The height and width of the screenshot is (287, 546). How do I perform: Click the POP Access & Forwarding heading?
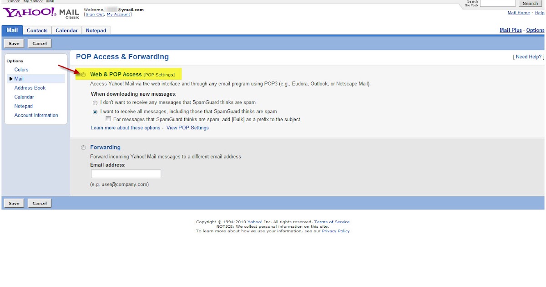(x=122, y=57)
